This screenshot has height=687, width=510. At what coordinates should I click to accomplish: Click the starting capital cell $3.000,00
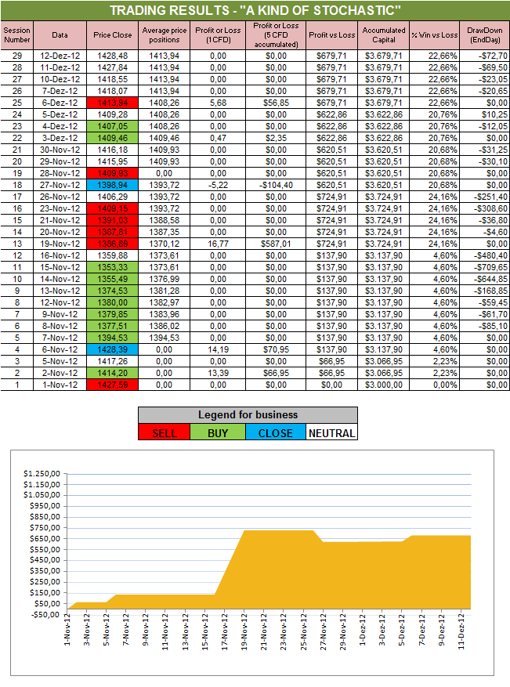384,385
